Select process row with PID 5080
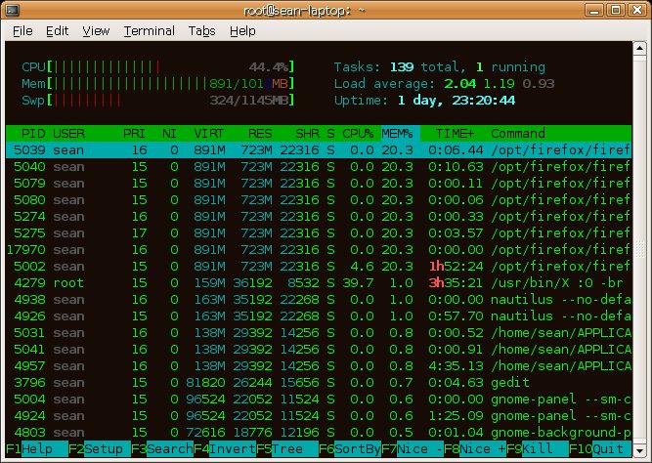 pyautogui.click(x=319, y=200)
